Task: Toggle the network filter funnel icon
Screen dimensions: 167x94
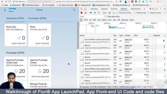Action: pyautogui.click(x=95, y=13)
